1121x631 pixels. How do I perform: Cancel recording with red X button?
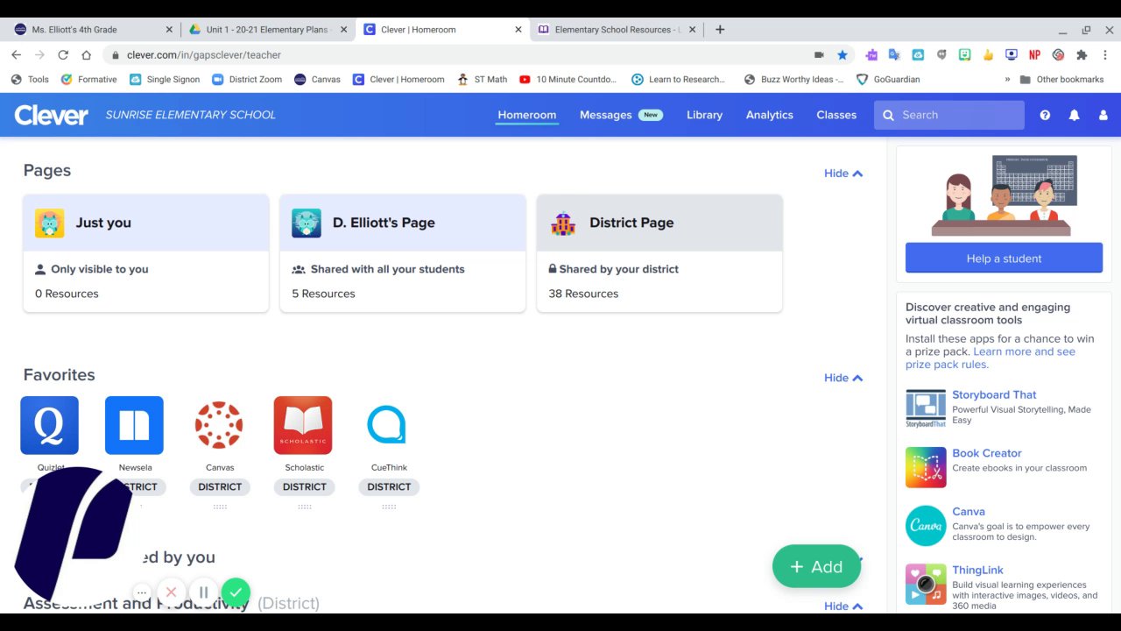click(x=171, y=592)
